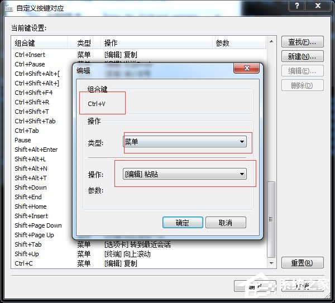The image size is (335, 303).
Task: Open the 操作 dropdown showing [编辑] 粘贴
Action: 185,174
